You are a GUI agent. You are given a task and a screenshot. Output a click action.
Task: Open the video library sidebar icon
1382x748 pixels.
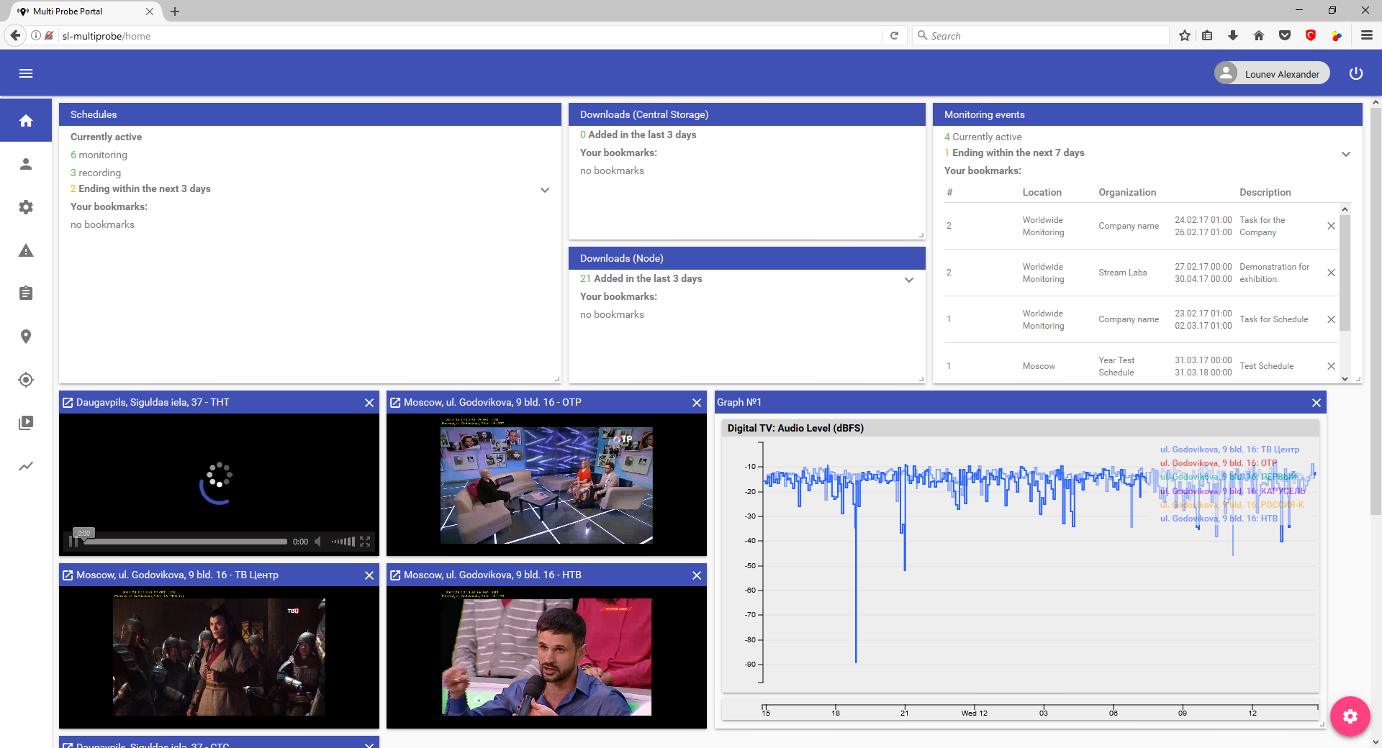26,423
